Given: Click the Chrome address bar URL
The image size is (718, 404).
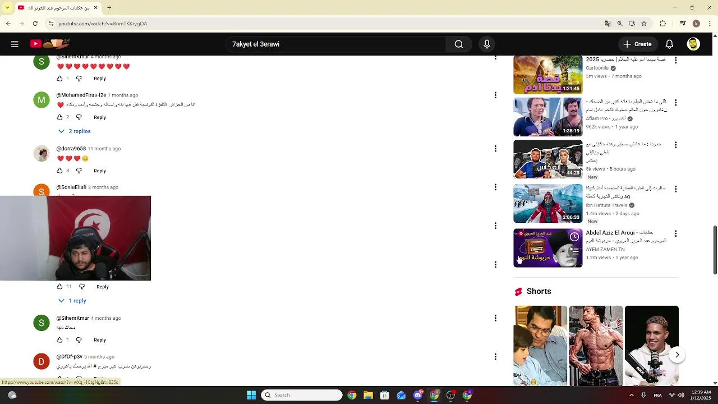Looking at the screenshot, I should pos(103,24).
